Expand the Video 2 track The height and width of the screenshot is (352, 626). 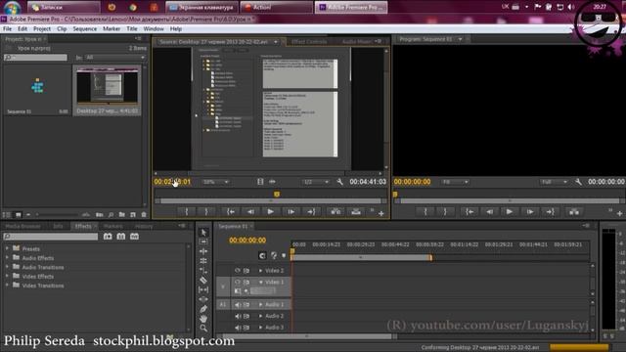tap(261, 271)
